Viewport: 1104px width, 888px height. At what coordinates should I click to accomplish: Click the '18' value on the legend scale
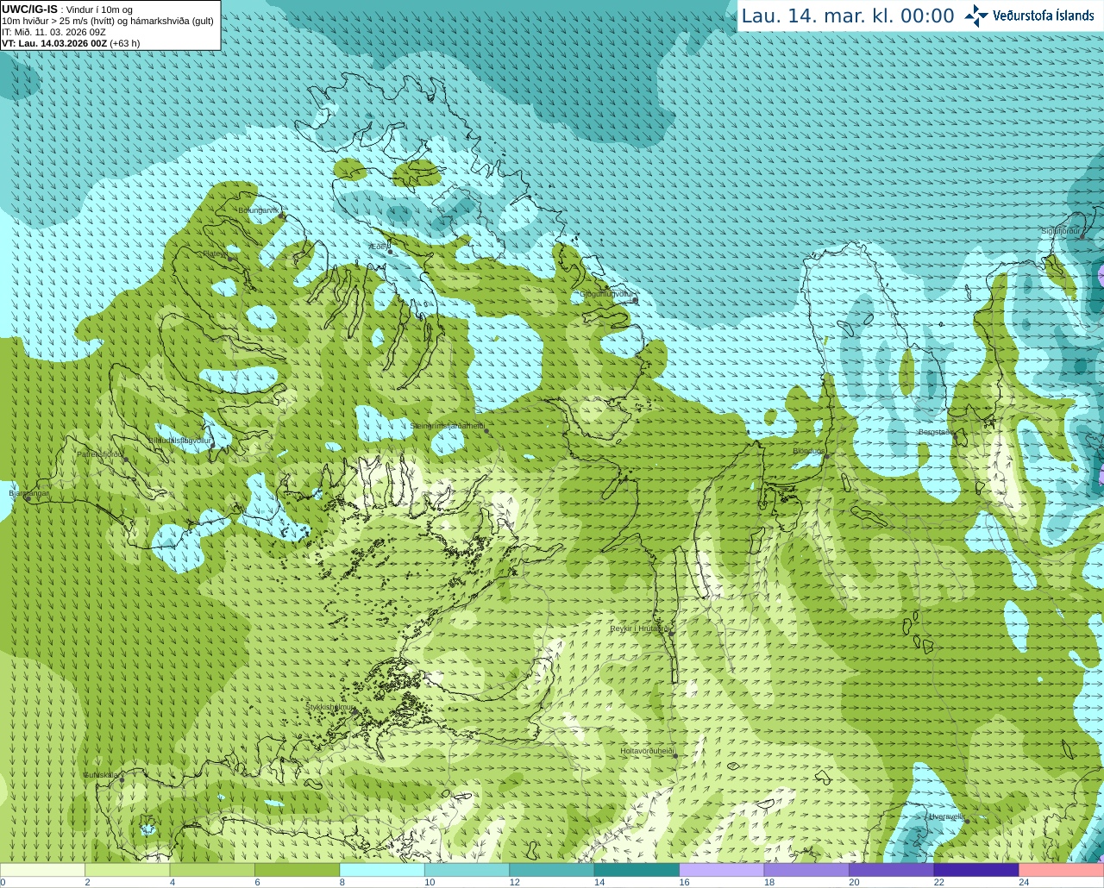click(769, 882)
